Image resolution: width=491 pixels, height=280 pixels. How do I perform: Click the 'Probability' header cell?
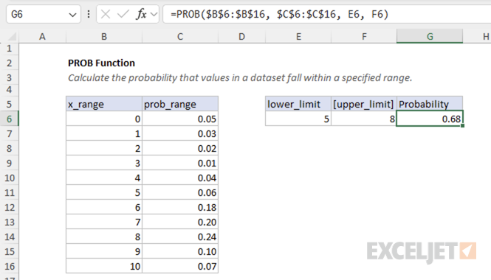pos(430,104)
